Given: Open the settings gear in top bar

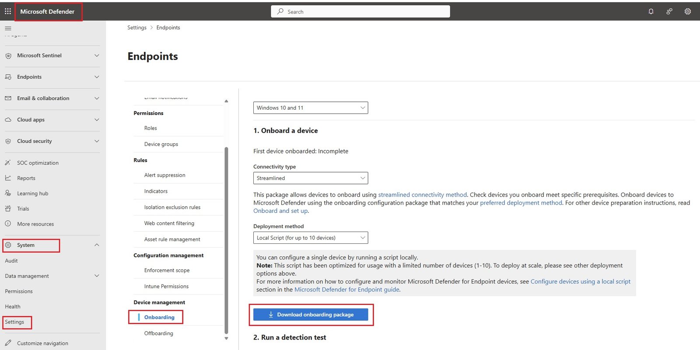Looking at the screenshot, I should tap(688, 12).
